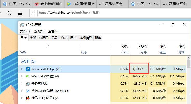Sort processes by 网络 column header

(x=177, y=50)
